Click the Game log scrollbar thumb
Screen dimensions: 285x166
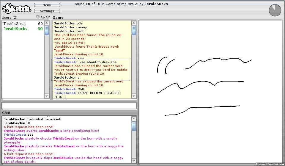(x=134, y=30)
